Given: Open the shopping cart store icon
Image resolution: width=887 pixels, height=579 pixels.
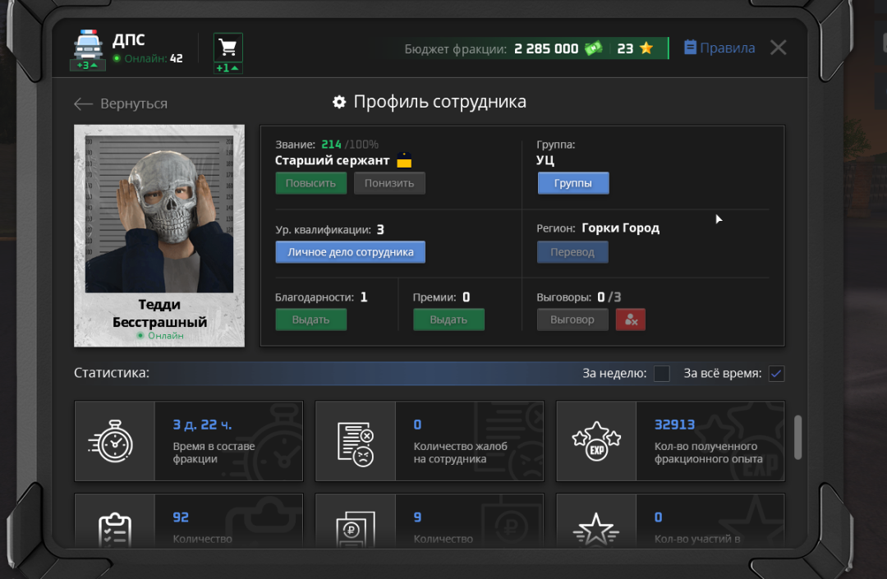Looking at the screenshot, I should point(227,47).
